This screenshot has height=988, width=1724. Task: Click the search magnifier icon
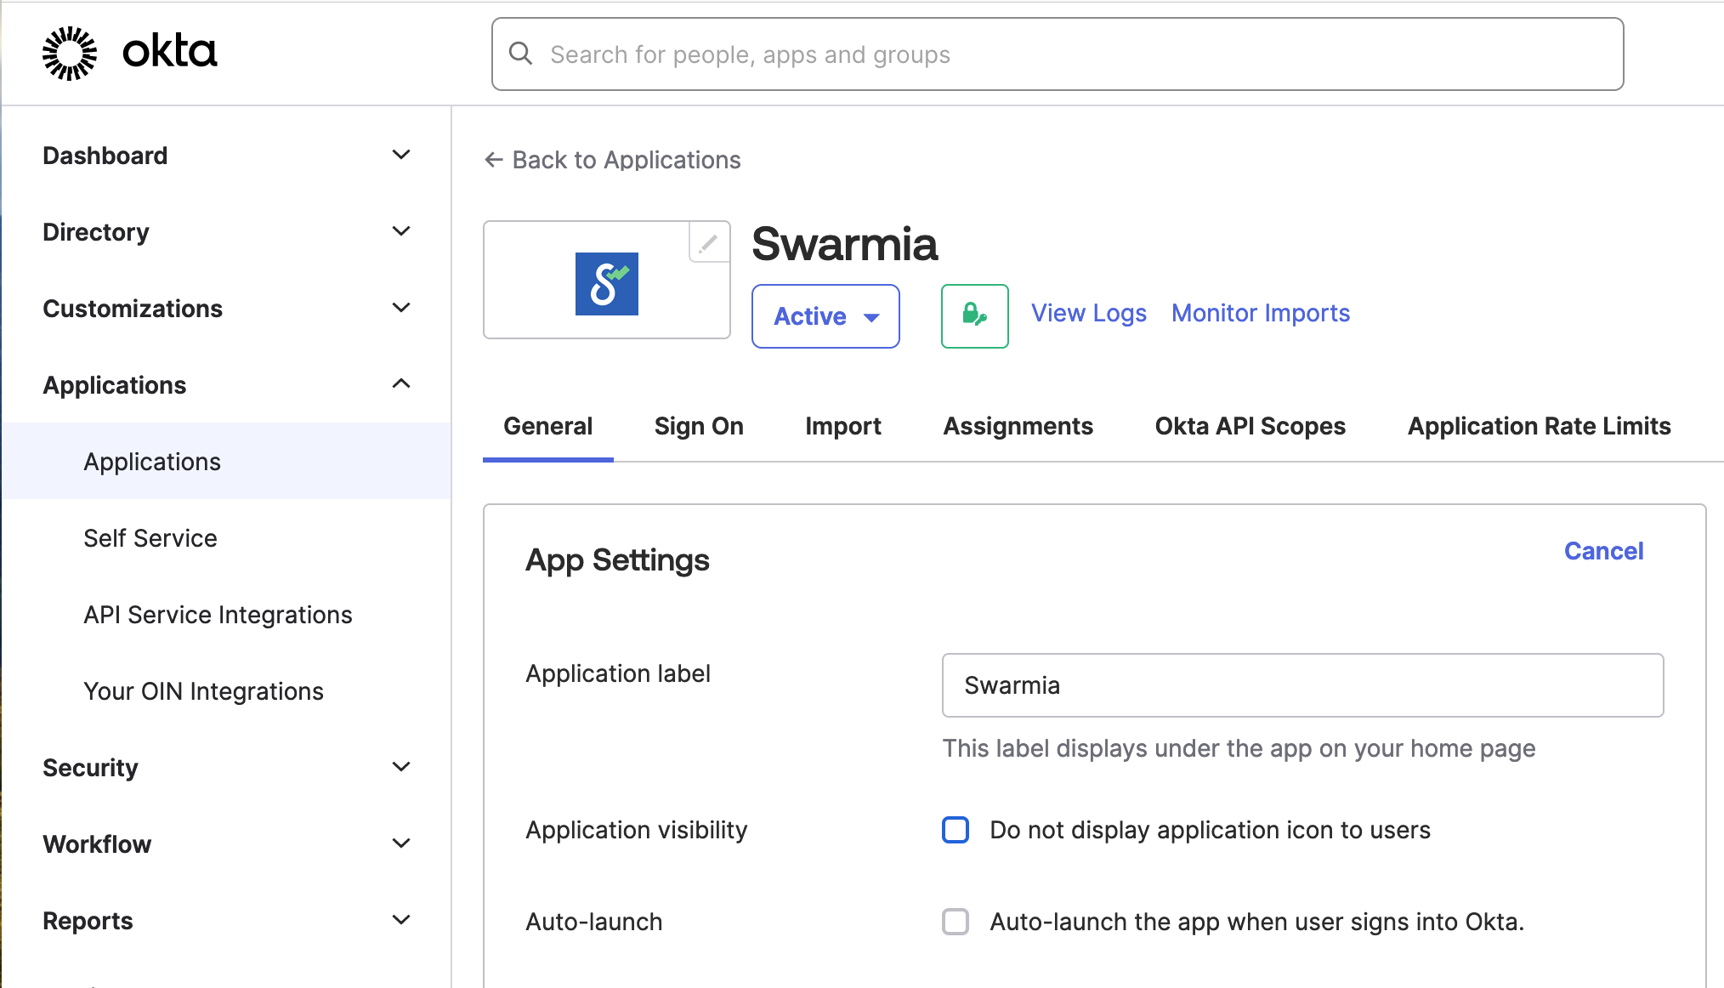520,54
